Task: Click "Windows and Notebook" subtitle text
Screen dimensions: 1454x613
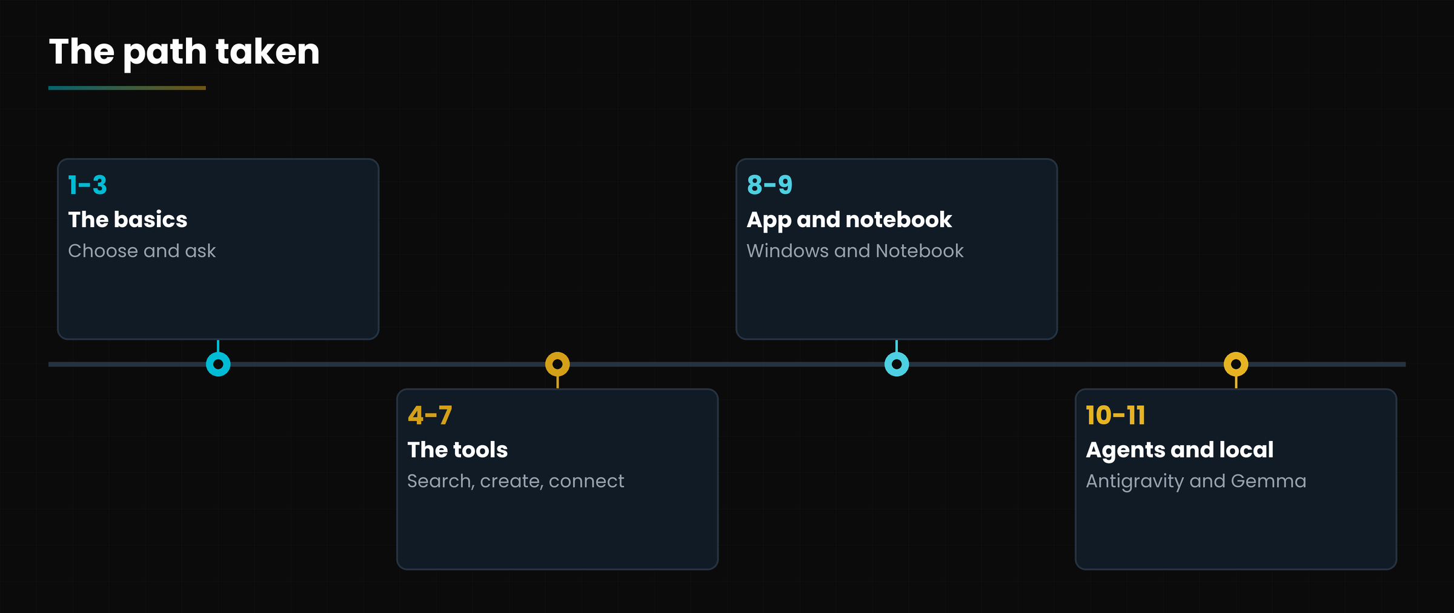Action: pyautogui.click(x=855, y=251)
